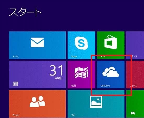The width and height of the screenshot is (144, 118).
Task: Open the People tile
Action: (x=37, y=104)
